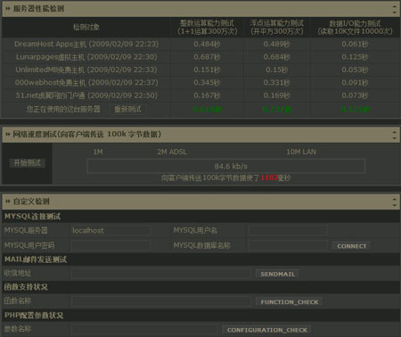Click the 浮点运算能力测试 column header
Viewport: 401px width, 337px height.
click(x=276, y=27)
